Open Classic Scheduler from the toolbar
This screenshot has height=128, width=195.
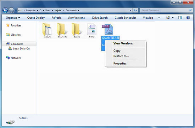(x=126, y=18)
